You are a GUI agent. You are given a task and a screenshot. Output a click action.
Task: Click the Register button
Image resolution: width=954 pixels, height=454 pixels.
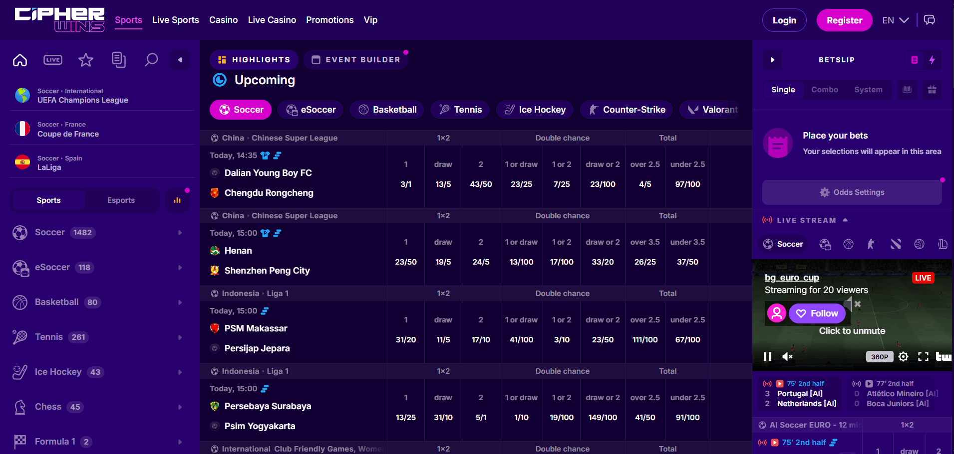(844, 20)
